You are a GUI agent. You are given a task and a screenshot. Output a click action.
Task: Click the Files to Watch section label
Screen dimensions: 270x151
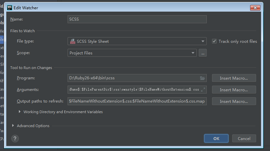click(23, 31)
